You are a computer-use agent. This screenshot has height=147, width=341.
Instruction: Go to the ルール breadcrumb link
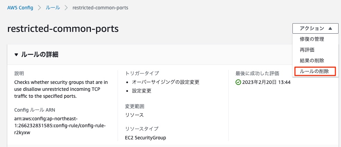(53, 8)
